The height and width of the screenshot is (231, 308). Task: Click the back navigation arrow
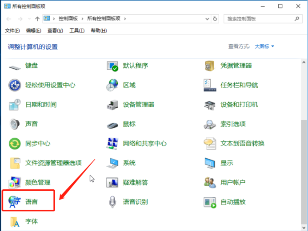(8, 19)
